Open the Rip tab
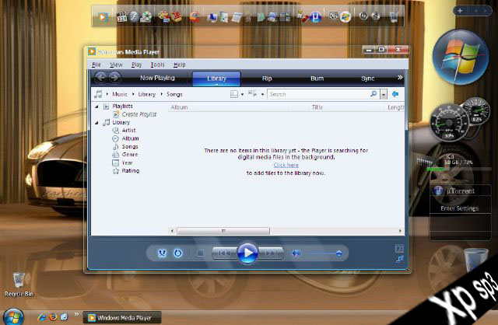The width and height of the screenshot is (498, 325). [x=267, y=79]
